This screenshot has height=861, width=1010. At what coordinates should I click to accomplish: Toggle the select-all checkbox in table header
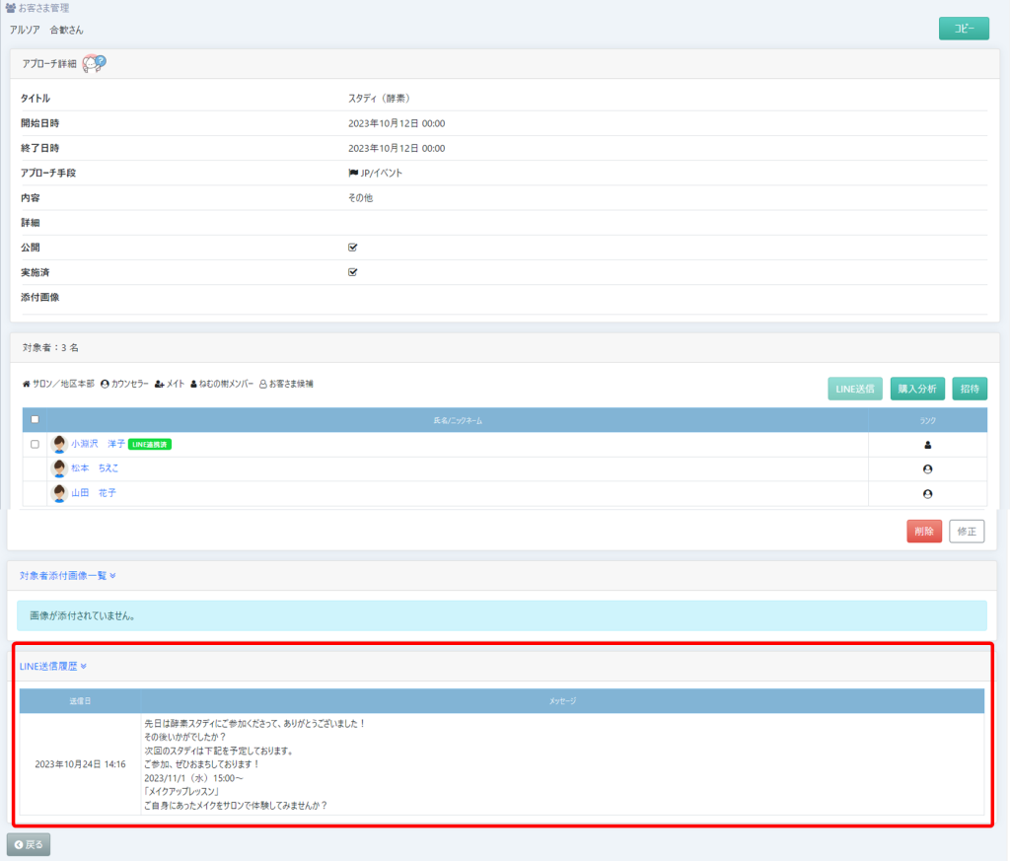35,420
